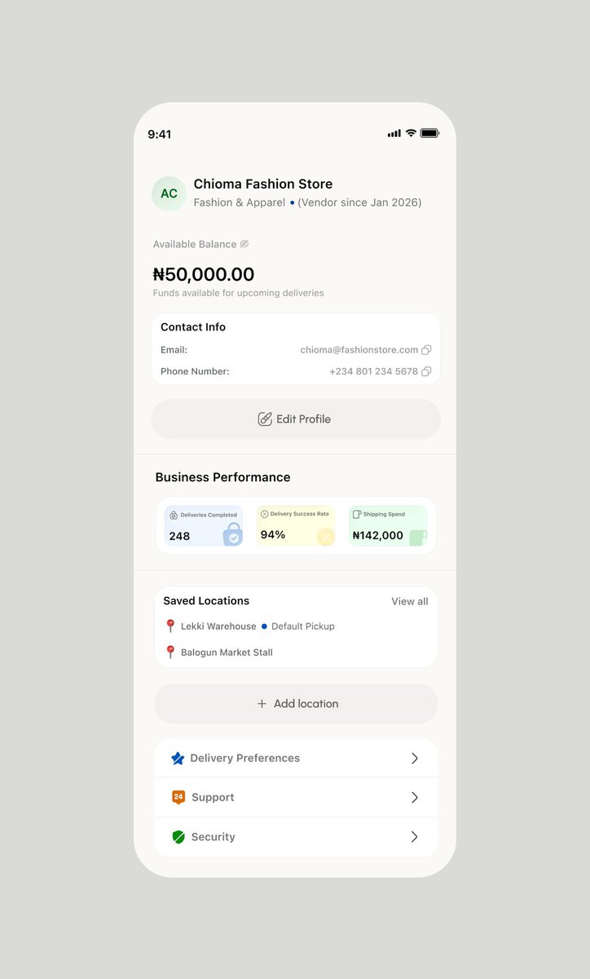
Task: Click the Support 24 icon
Action: coord(178,797)
